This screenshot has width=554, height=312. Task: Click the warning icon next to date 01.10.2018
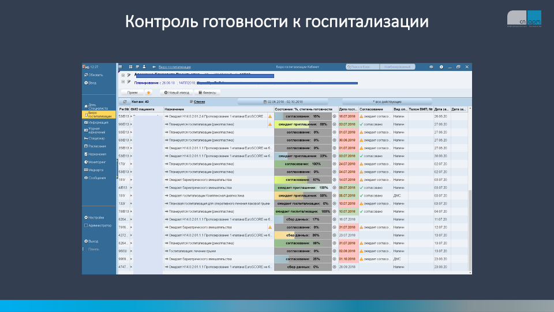[361, 259]
